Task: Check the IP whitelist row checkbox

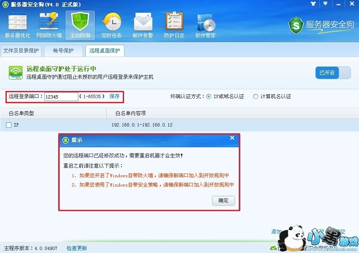Action: coord(9,125)
